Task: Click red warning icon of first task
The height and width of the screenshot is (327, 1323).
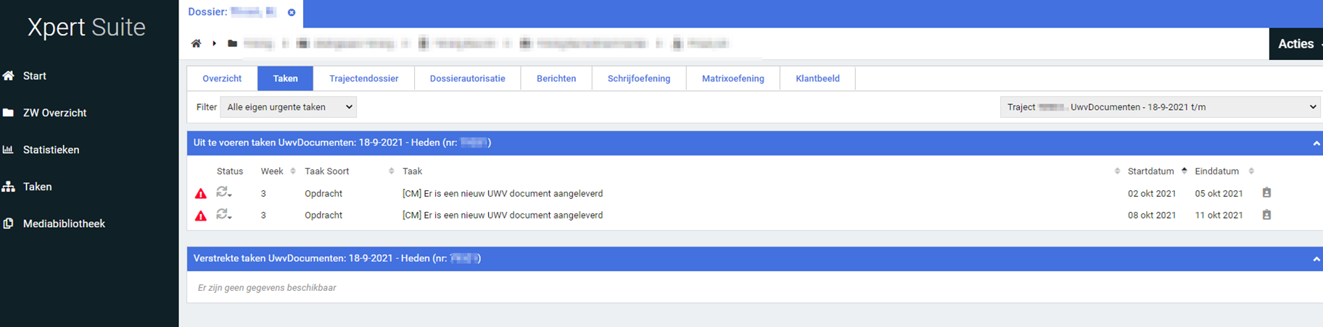Action: pos(201,194)
